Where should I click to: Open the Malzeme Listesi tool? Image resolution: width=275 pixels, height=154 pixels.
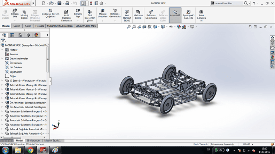point(138,14)
